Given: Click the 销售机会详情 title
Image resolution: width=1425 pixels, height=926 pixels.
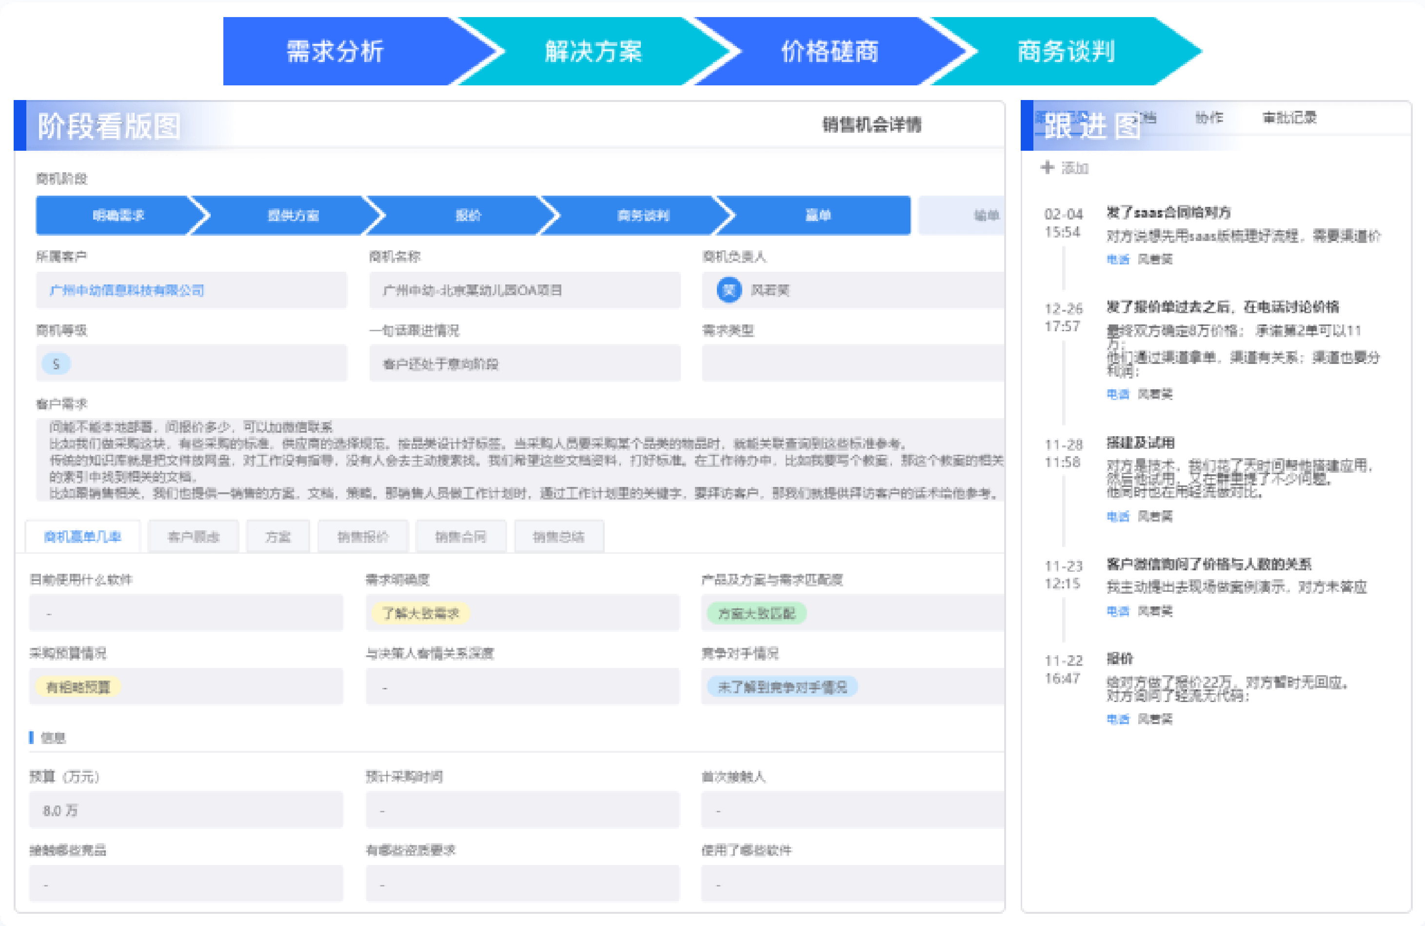Looking at the screenshot, I should [871, 124].
